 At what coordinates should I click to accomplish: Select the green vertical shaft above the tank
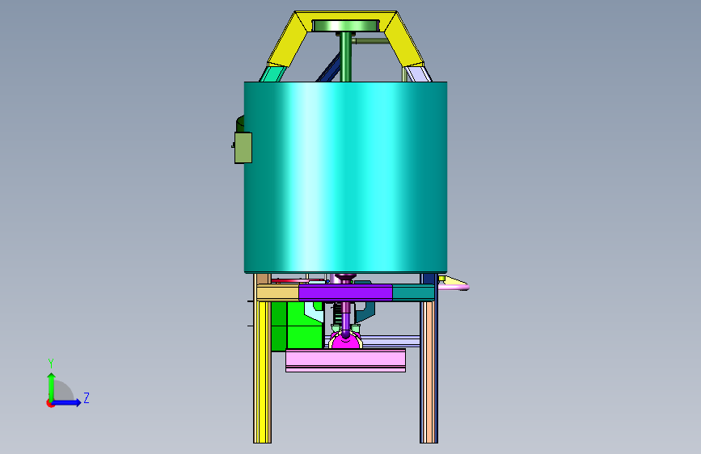click(345, 57)
